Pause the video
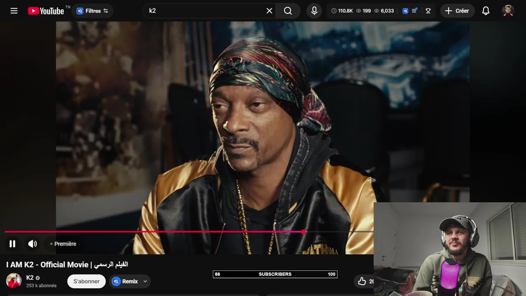Image resolution: width=526 pixels, height=296 pixels. (12, 244)
